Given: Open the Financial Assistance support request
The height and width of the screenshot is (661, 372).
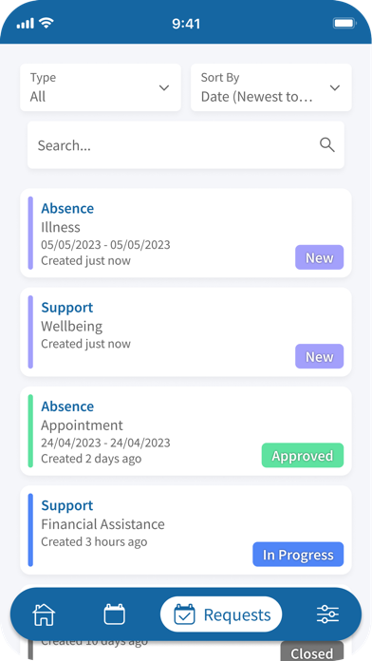Looking at the screenshot, I should tap(186, 530).
